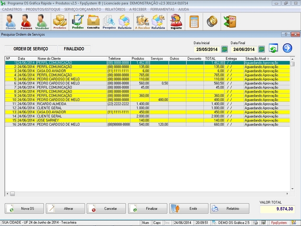Launch the calculator icon in toolbar

[194, 21]
